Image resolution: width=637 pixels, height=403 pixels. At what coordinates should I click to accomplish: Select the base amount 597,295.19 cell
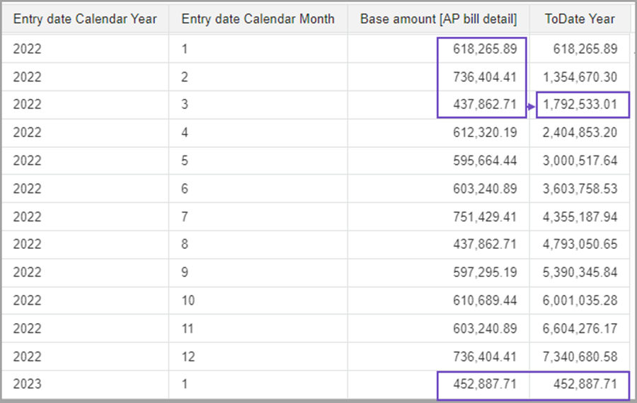pos(485,273)
